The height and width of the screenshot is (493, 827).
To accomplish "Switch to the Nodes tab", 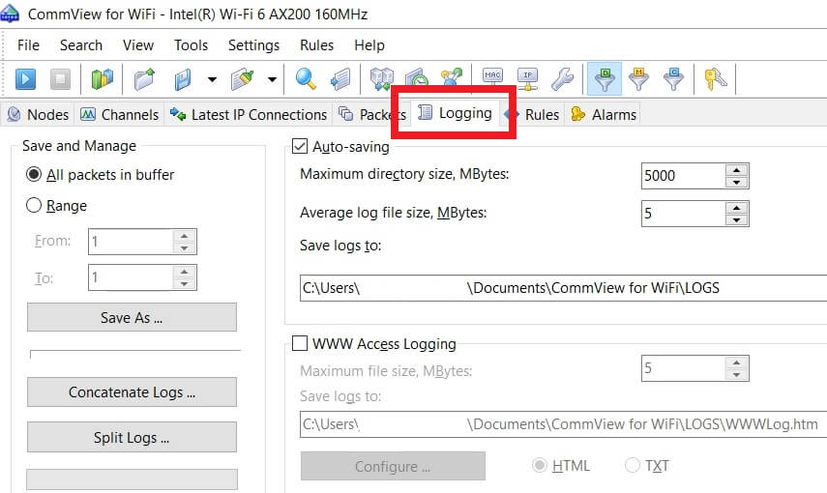I will point(38,114).
